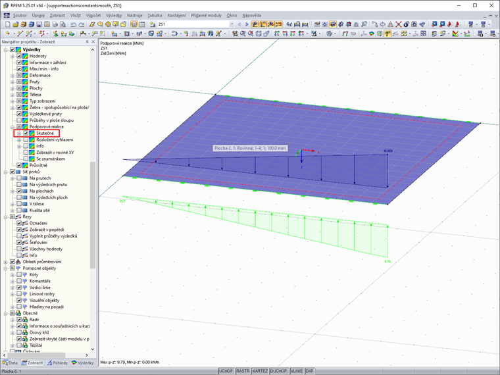Viewport: 500px width, 375px height.
Task: Uncheck the Šrafování checkbox
Action: point(19,242)
